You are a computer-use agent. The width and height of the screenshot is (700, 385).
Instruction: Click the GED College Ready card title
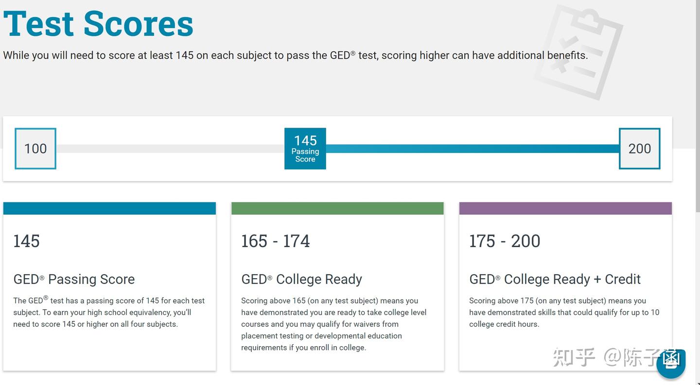point(301,279)
